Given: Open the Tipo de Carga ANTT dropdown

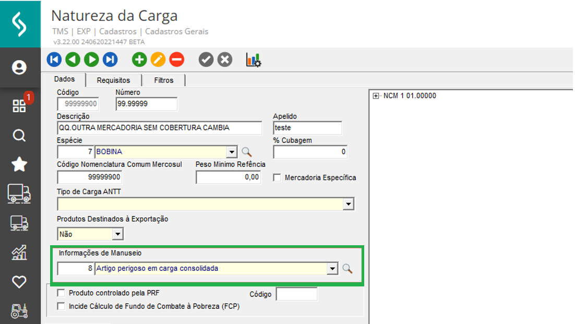Looking at the screenshot, I should tap(348, 204).
